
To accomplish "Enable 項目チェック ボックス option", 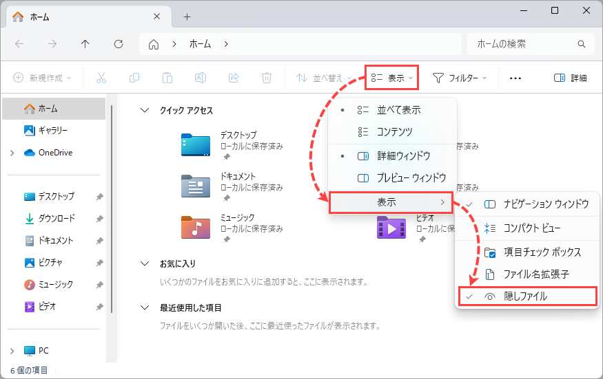I will (527, 252).
